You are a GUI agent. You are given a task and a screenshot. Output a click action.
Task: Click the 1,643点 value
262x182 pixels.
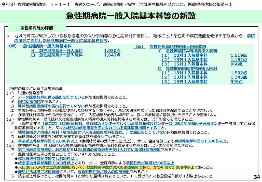[112, 55]
